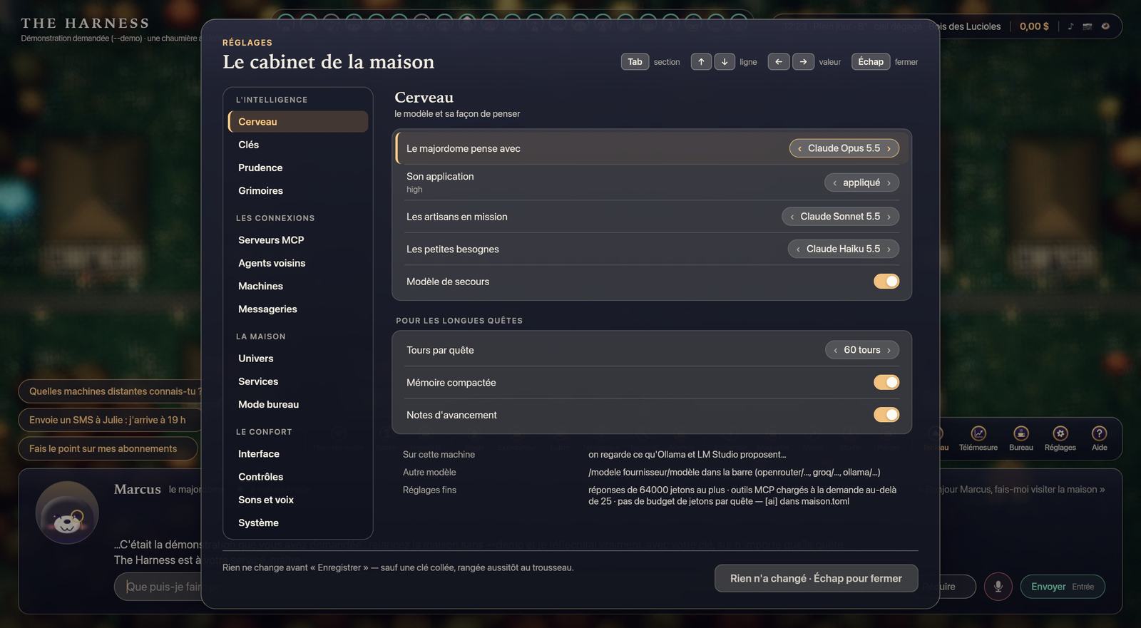Click suggestion 'Envoie un SMS à Julie'
Viewport: 1141px width, 628px height.
[110, 420]
